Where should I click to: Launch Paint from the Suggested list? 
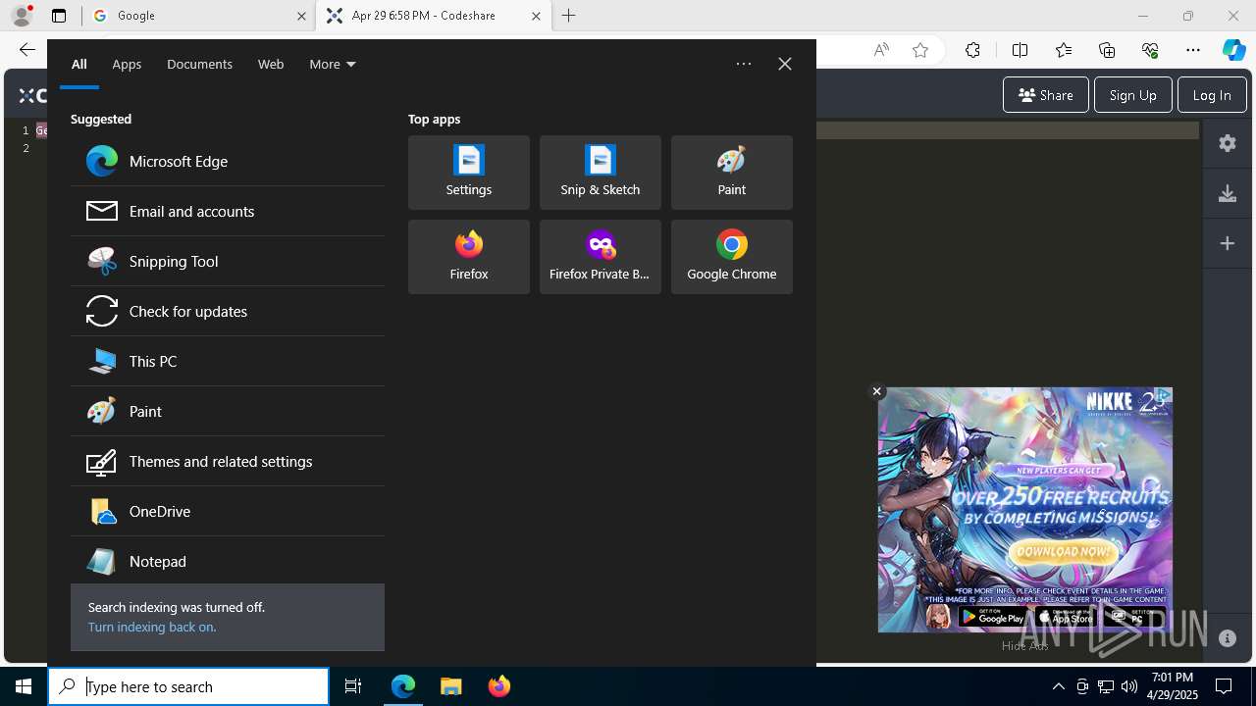(228, 411)
